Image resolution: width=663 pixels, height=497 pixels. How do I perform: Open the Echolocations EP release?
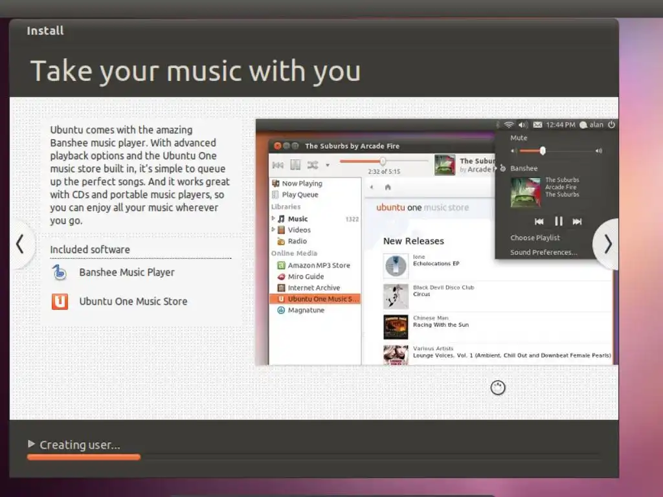coord(436,263)
